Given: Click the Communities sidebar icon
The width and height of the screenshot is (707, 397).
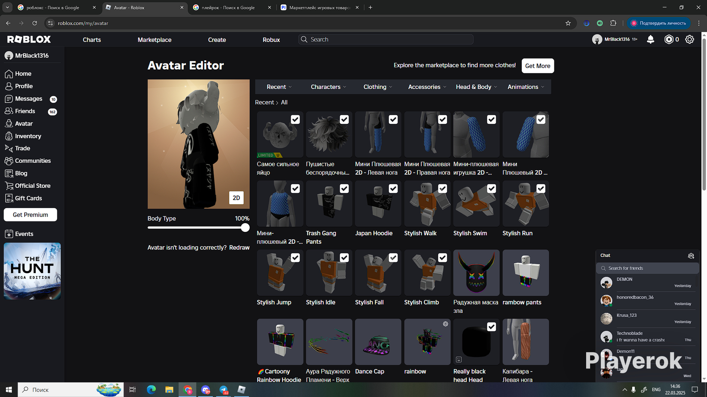Looking at the screenshot, I should pyautogui.click(x=9, y=161).
